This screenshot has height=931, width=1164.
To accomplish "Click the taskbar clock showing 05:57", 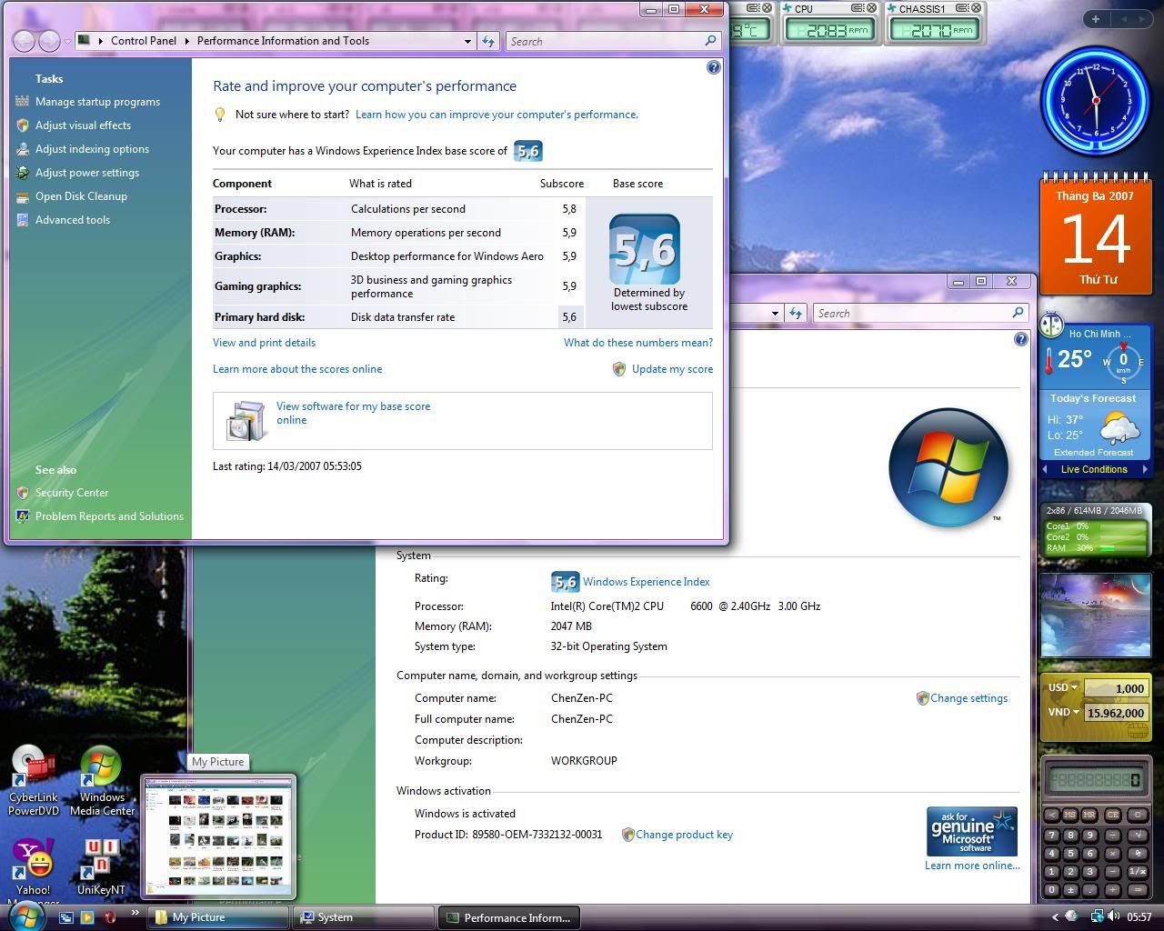I will [x=1139, y=917].
